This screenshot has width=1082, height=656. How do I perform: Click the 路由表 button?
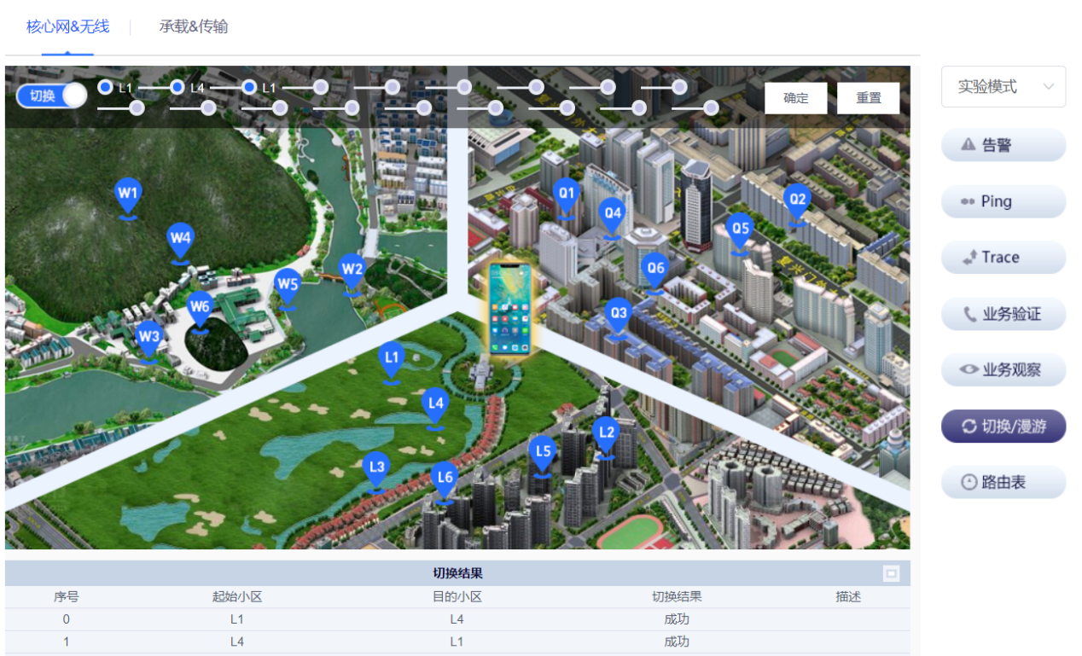pyautogui.click(x=1003, y=482)
